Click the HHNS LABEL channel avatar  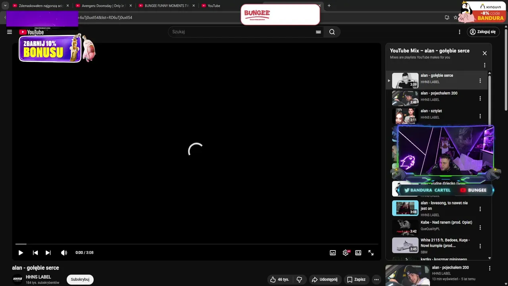coord(17,280)
